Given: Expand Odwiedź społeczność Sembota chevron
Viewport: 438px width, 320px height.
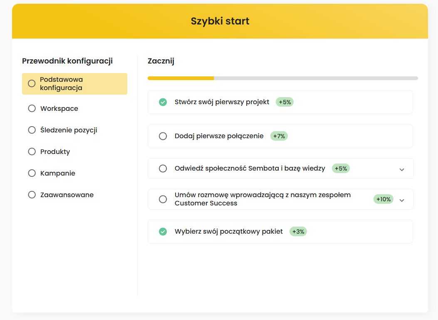Looking at the screenshot, I should 402,169.
